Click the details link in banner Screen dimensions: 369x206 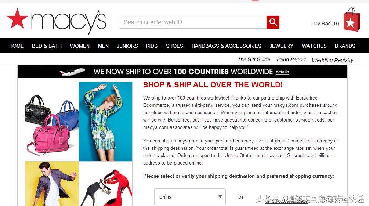282,72
